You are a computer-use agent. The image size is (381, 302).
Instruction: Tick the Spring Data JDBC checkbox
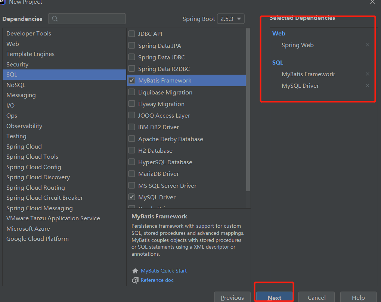(132, 57)
